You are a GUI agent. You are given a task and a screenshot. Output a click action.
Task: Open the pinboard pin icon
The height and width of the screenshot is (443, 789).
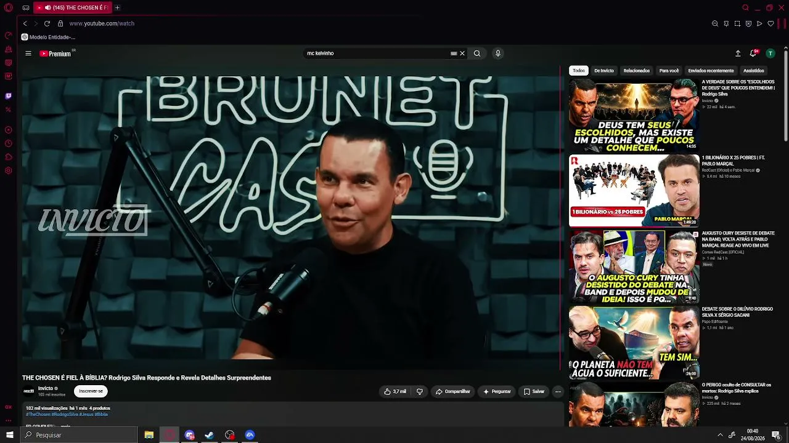(726, 23)
